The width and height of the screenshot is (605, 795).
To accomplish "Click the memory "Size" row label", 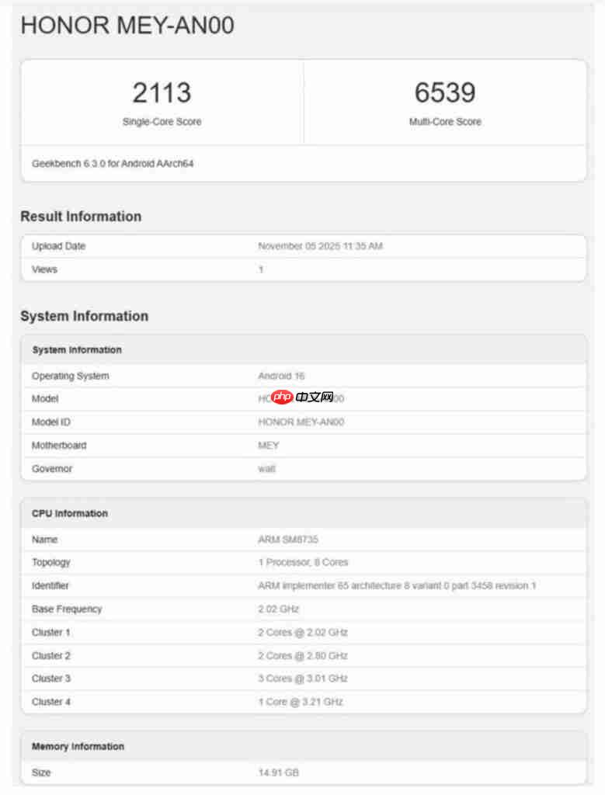I will click(x=41, y=773).
